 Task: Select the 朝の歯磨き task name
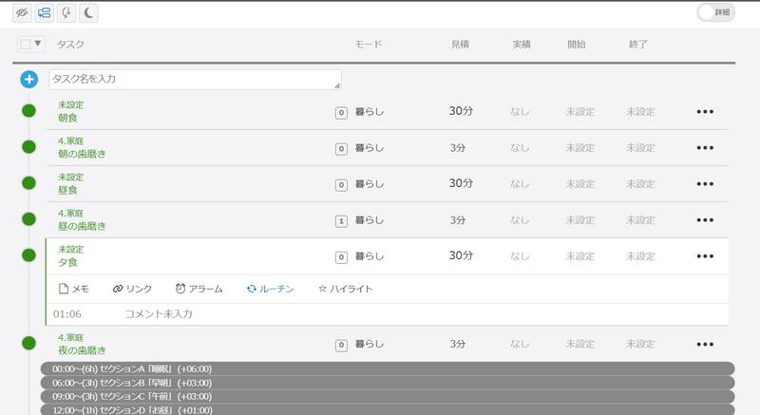point(82,154)
